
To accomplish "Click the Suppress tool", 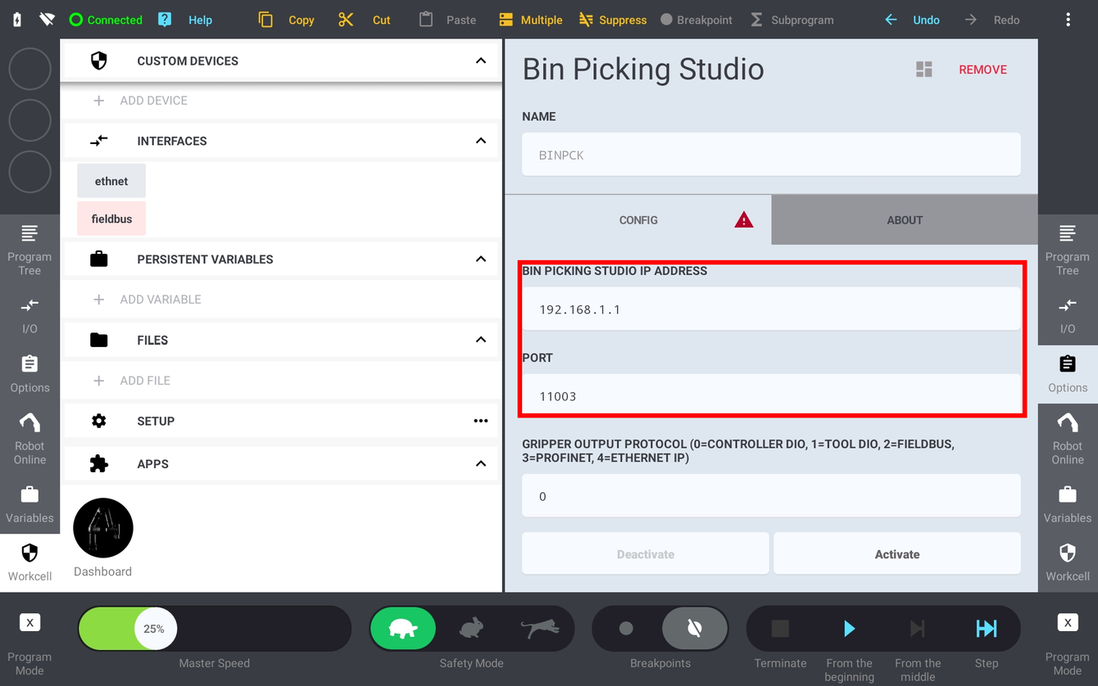I will tap(612, 20).
